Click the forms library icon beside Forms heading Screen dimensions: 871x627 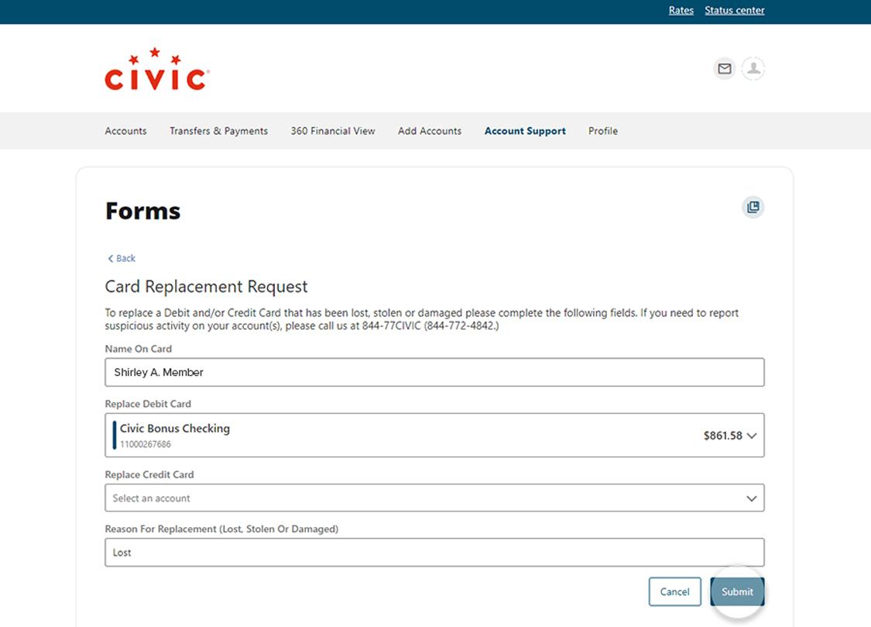tap(753, 208)
